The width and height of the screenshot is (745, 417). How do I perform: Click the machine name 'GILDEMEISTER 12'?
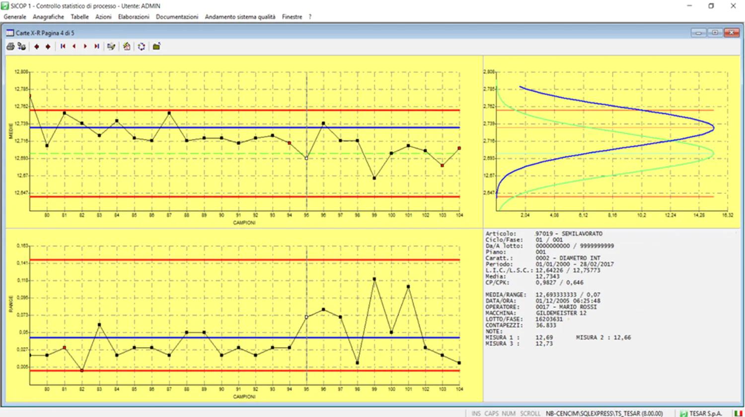561,313
